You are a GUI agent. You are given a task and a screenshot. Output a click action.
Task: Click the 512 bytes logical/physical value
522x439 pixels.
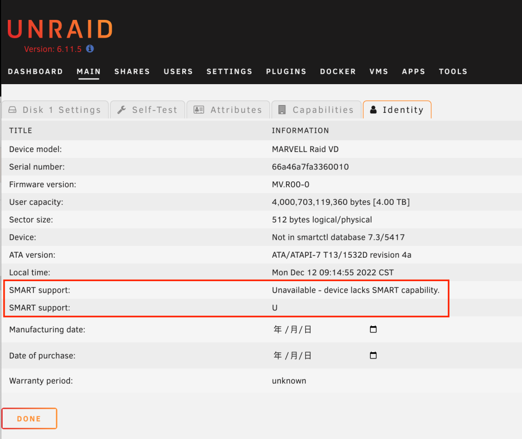click(322, 219)
